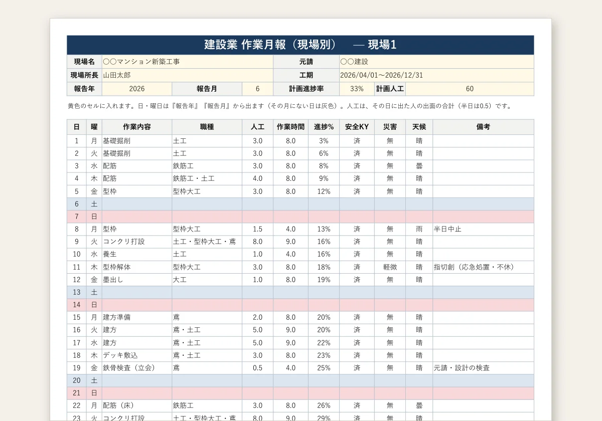
Task: Select the 現場所長 value cell 山田太郎
Action: [188, 75]
